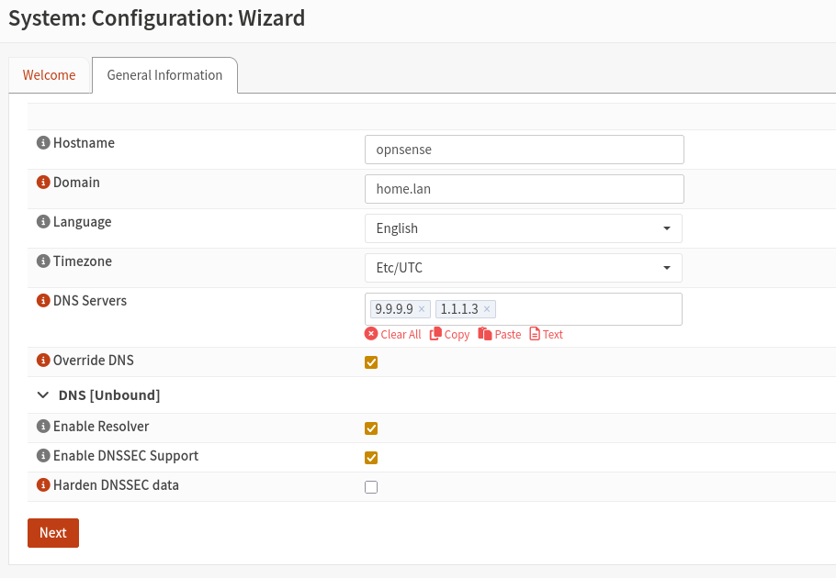This screenshot has height=578, width=836.
Task: Click the info icon beside Domain
Action: [43, 182]
